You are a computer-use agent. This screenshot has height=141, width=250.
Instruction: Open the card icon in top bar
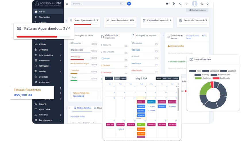coord(167,3)
